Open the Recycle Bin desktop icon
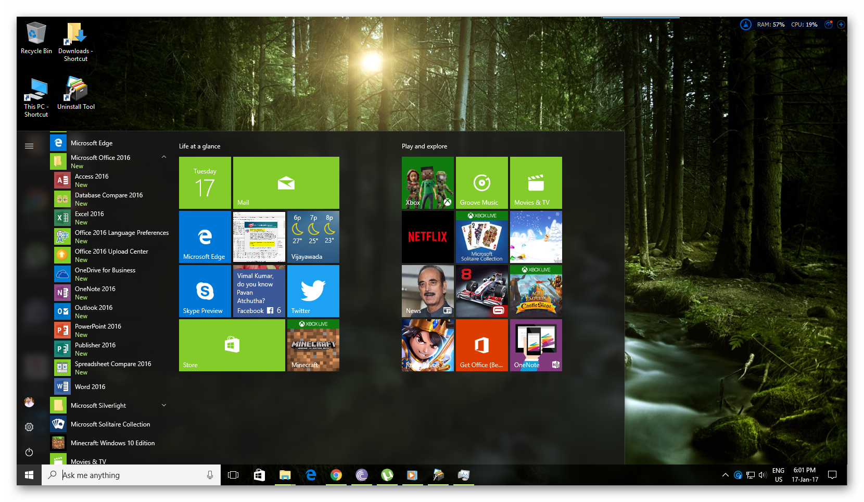The image size is (864, 502). point(36,38)
